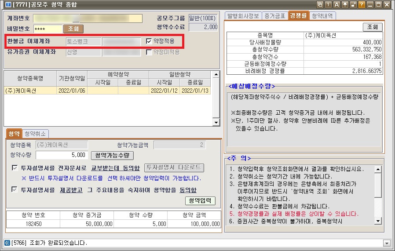Click 청약 금액 value 100,000,000

pyautogui.click(x=194, y=224)
